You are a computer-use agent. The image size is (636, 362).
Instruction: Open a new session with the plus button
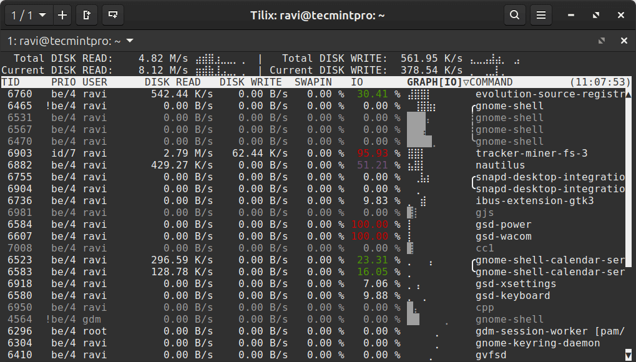point(62,15)
